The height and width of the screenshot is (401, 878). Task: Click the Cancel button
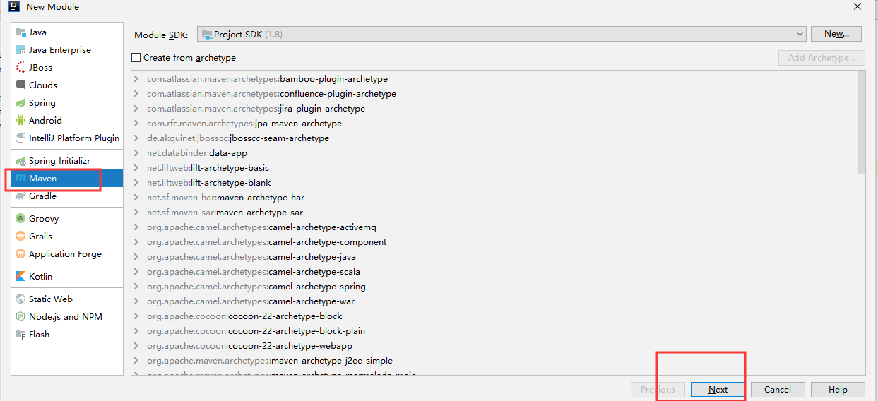777,390
